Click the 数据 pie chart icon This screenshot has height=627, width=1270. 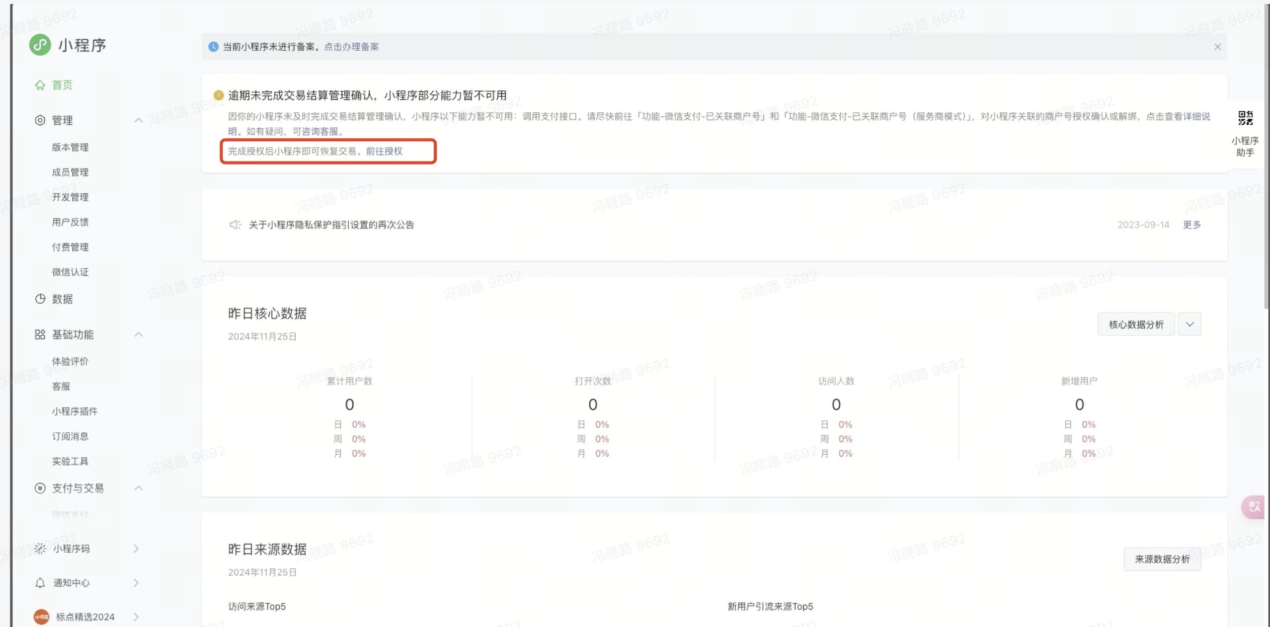(x=40, y=299)
